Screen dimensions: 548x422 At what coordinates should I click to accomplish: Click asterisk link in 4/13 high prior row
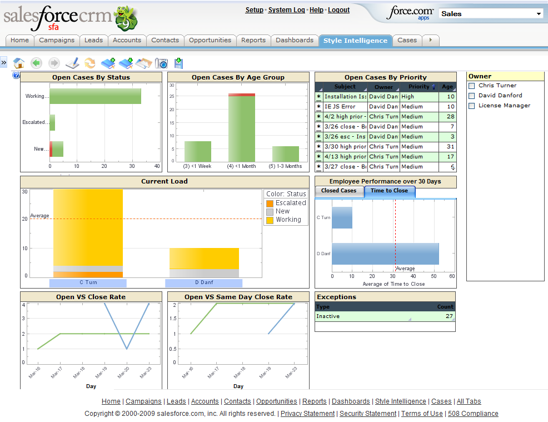318,157
